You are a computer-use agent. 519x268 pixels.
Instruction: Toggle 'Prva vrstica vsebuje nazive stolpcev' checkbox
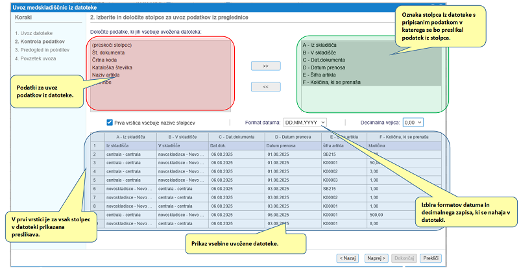click(x=110, y=122)
